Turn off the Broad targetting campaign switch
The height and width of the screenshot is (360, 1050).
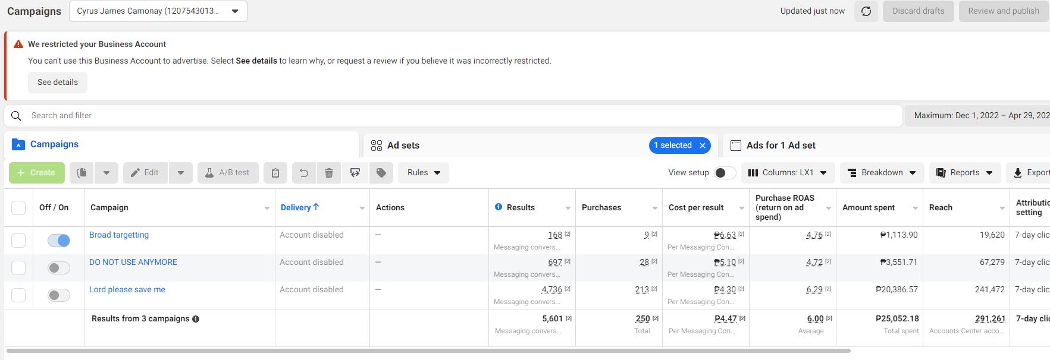pos(59,241)
